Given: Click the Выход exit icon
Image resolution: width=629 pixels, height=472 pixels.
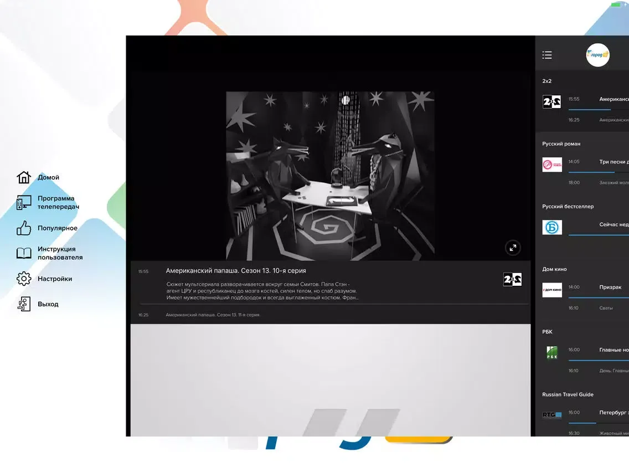Looking at the screenshot, I should (24, 304).
